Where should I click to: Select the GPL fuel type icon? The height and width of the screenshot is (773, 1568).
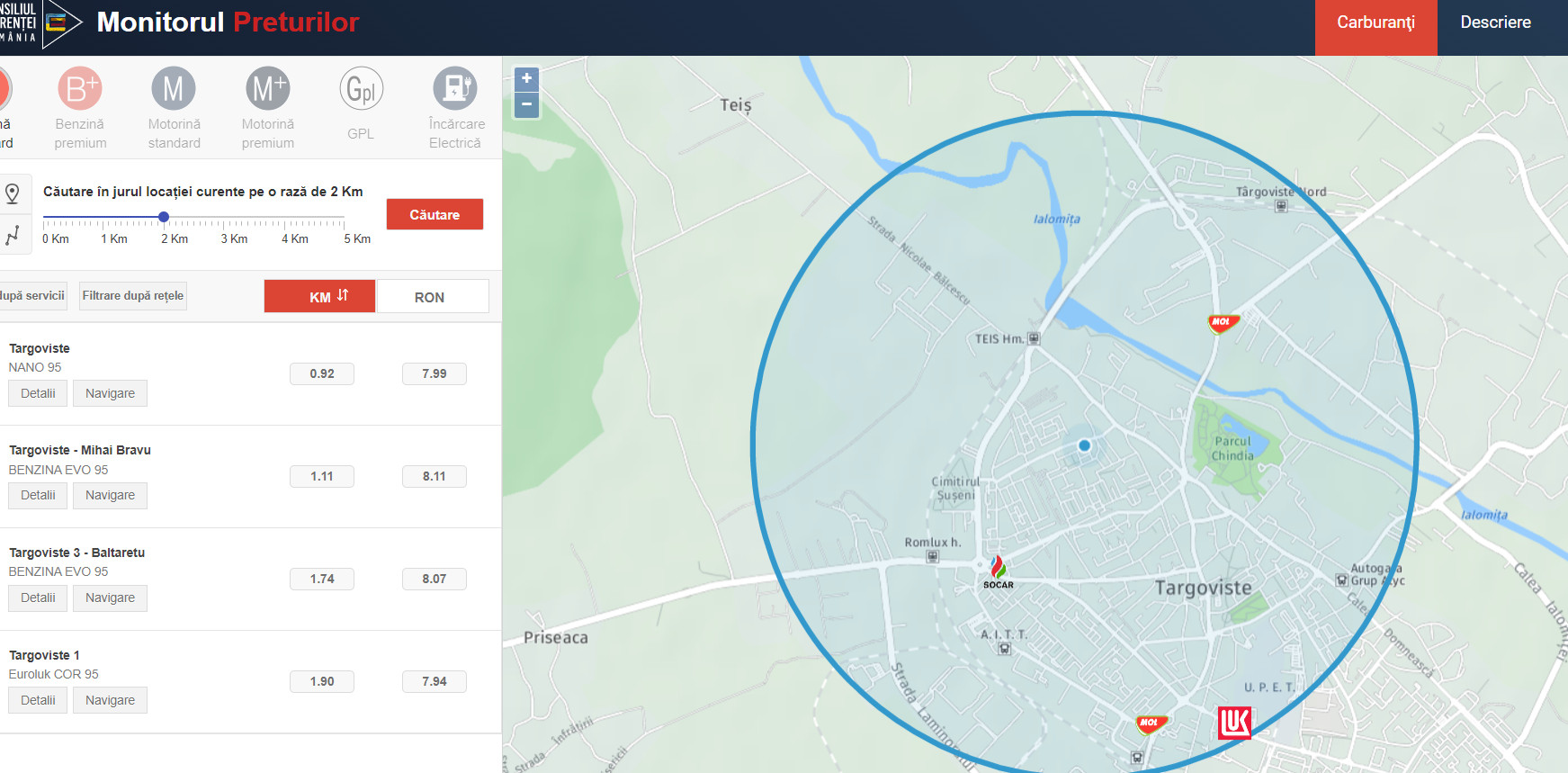click(x=361, y=89)
